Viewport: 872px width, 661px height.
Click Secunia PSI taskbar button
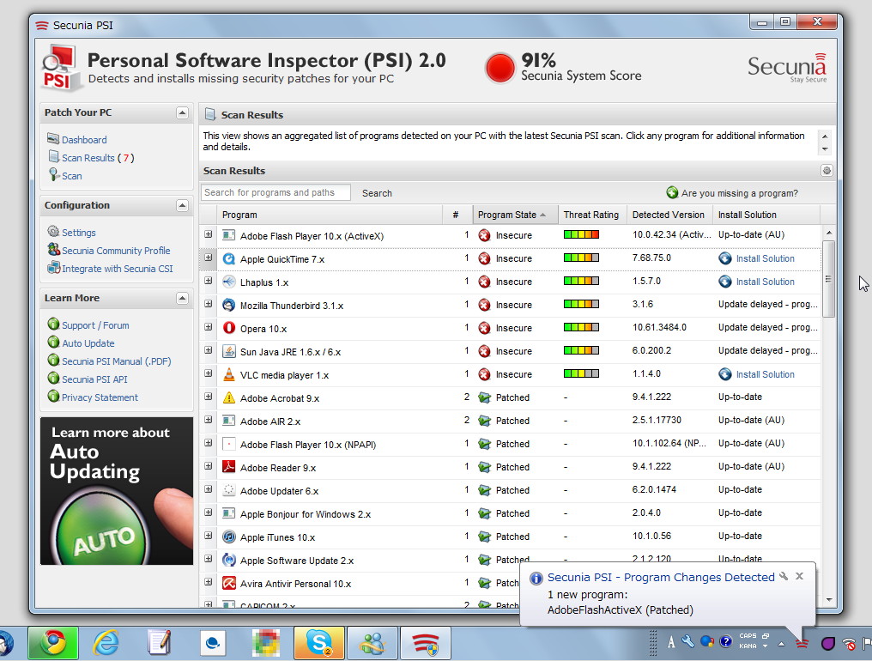[426, 643]
